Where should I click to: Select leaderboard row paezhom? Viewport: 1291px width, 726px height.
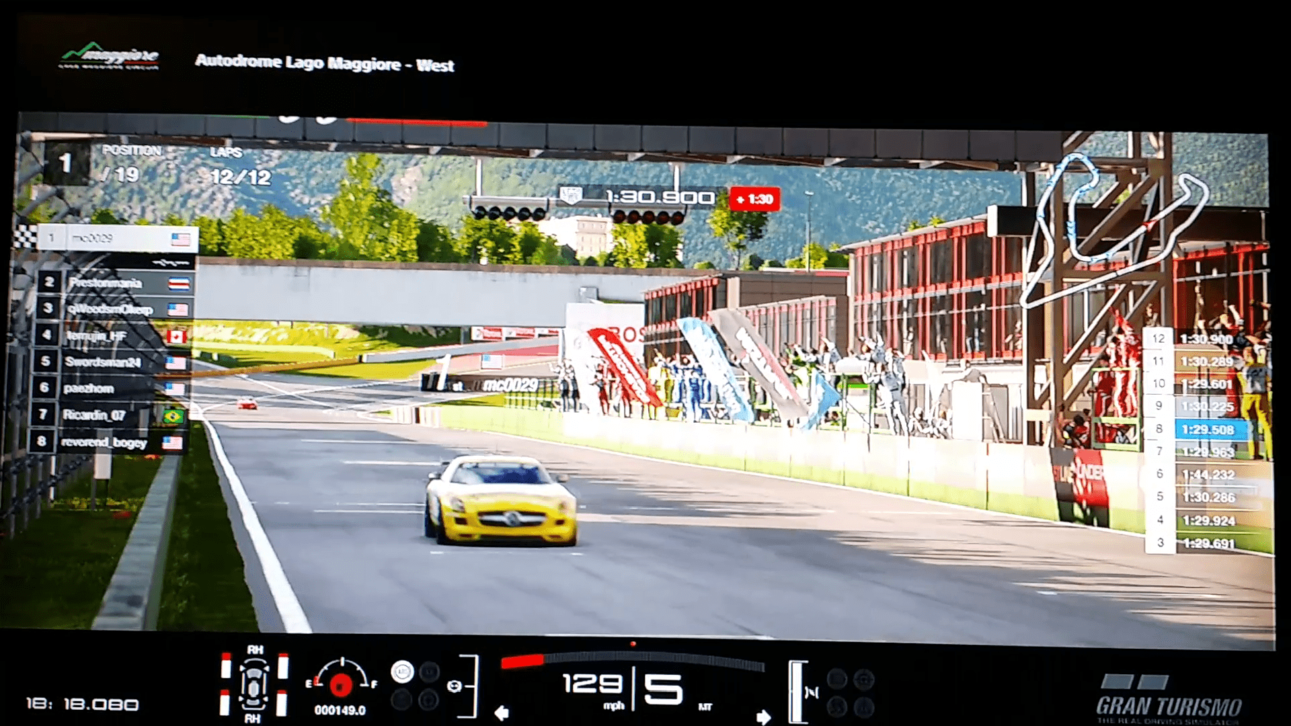click(109, 389)
